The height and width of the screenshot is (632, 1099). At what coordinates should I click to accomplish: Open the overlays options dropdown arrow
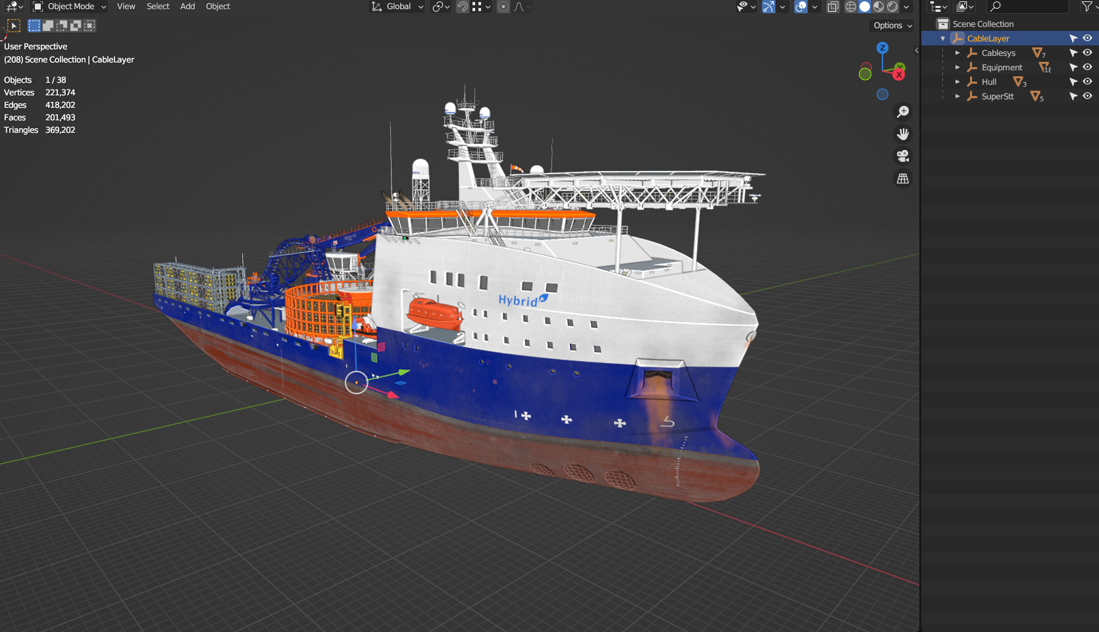(x=815, y=7)
